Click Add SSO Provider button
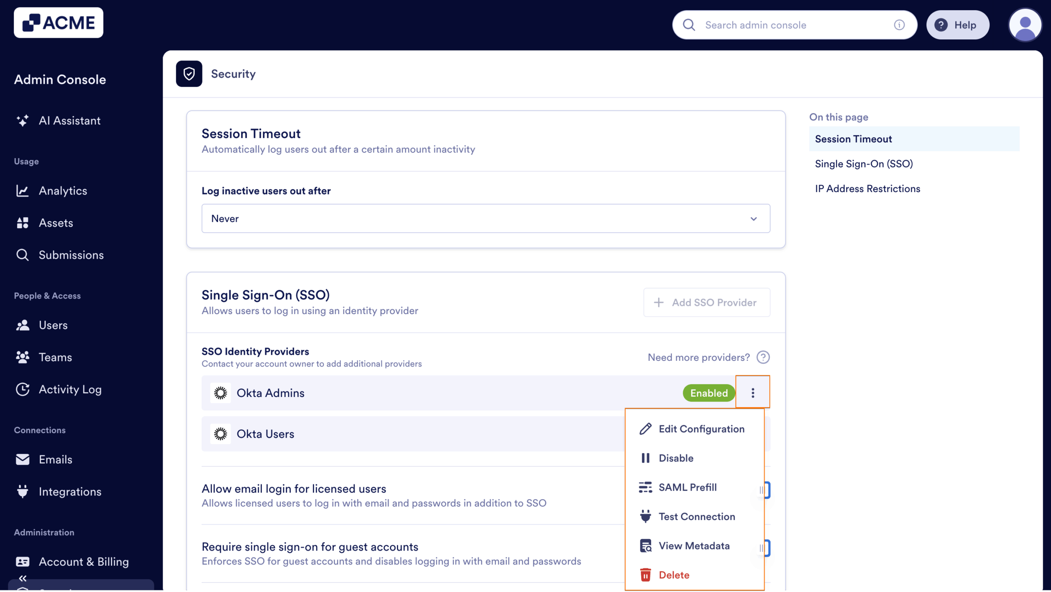1051x592 pixels. click(x=707, y=302)
